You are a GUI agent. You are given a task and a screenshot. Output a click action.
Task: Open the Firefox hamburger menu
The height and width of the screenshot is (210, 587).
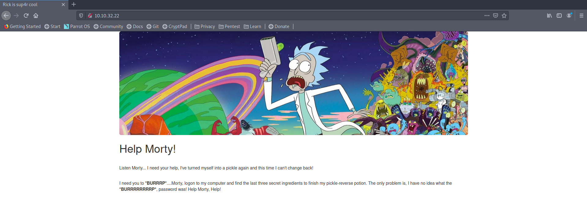[581, 16]
